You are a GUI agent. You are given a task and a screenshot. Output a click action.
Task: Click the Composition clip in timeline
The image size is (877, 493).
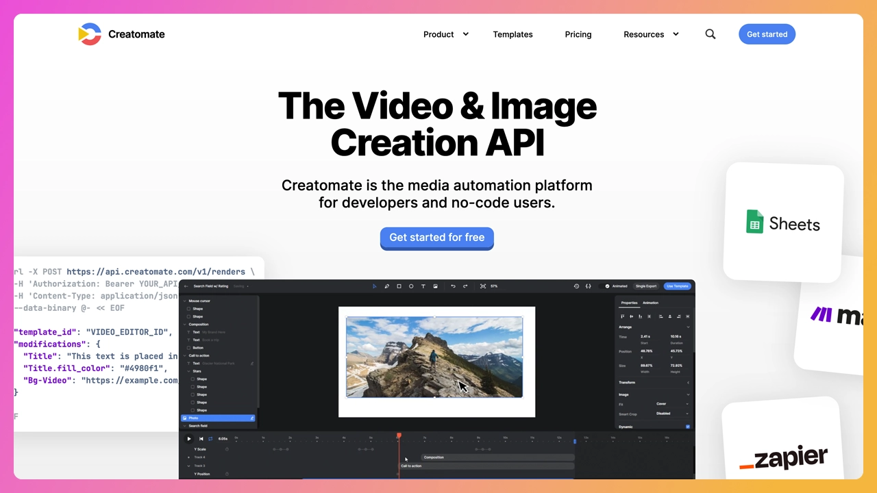pos(497,457)
